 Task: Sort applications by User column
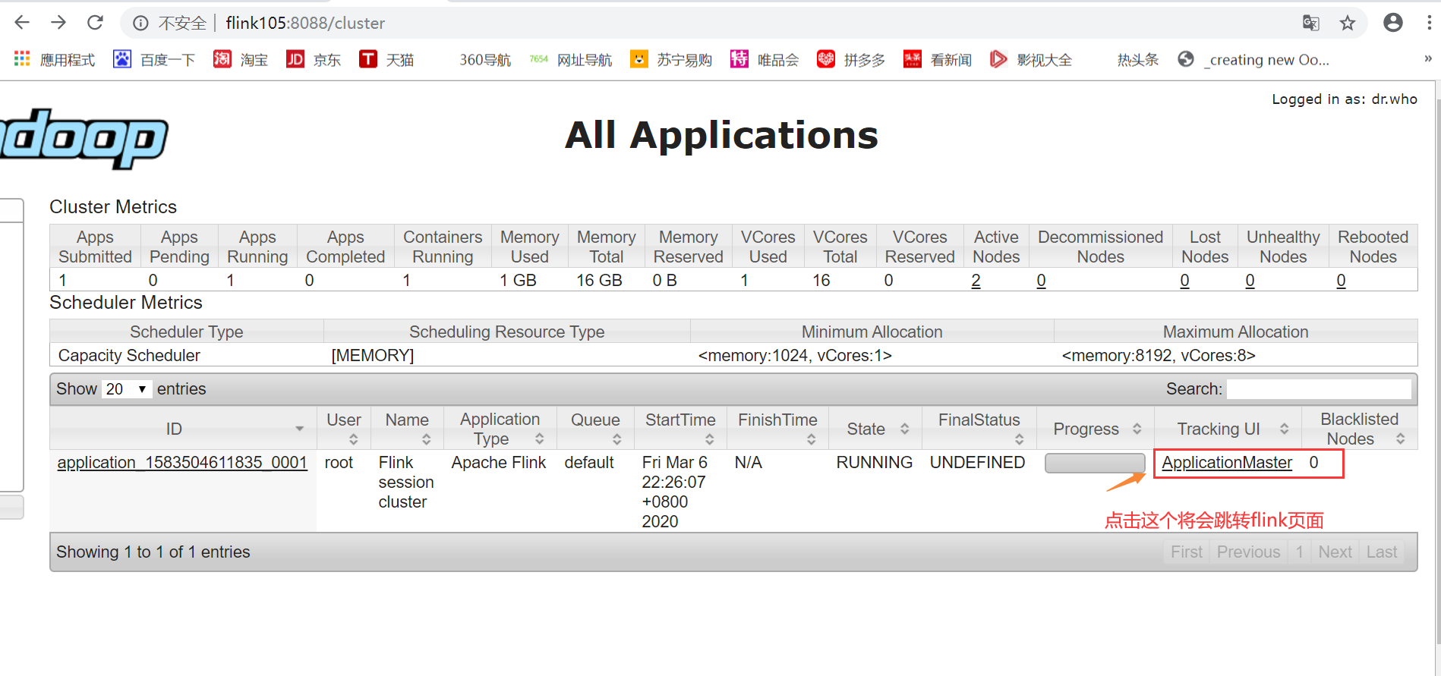[344, 429]
